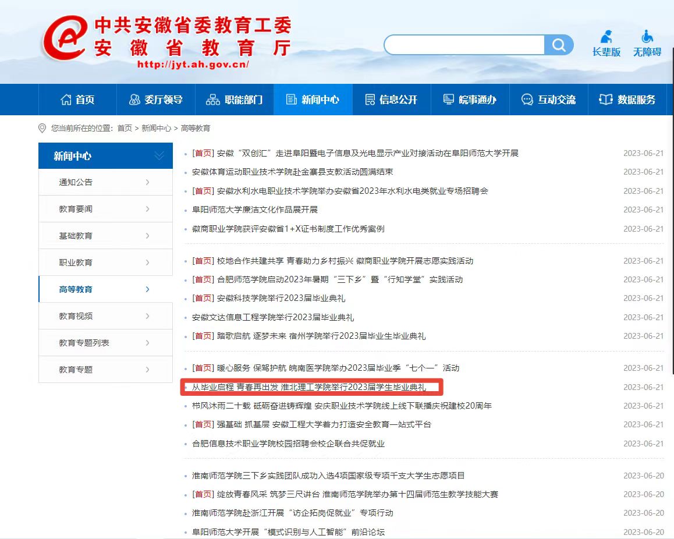Open the 淮北理工学院 graduation ceremony article
Screen dimensions: 674x539
coord(308,387)
